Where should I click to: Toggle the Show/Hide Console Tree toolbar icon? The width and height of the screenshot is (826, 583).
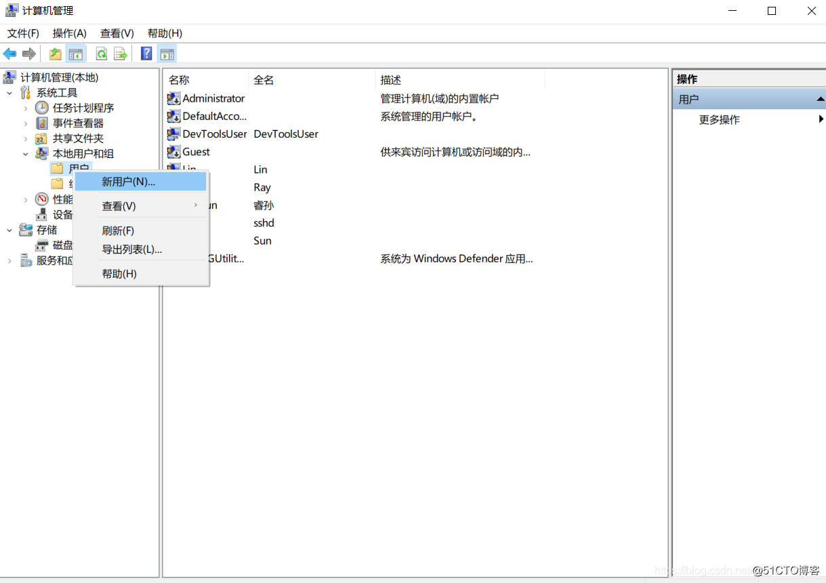pos(76,54)
